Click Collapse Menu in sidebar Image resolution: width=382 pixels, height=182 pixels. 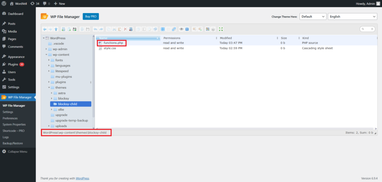coord(18,152)
